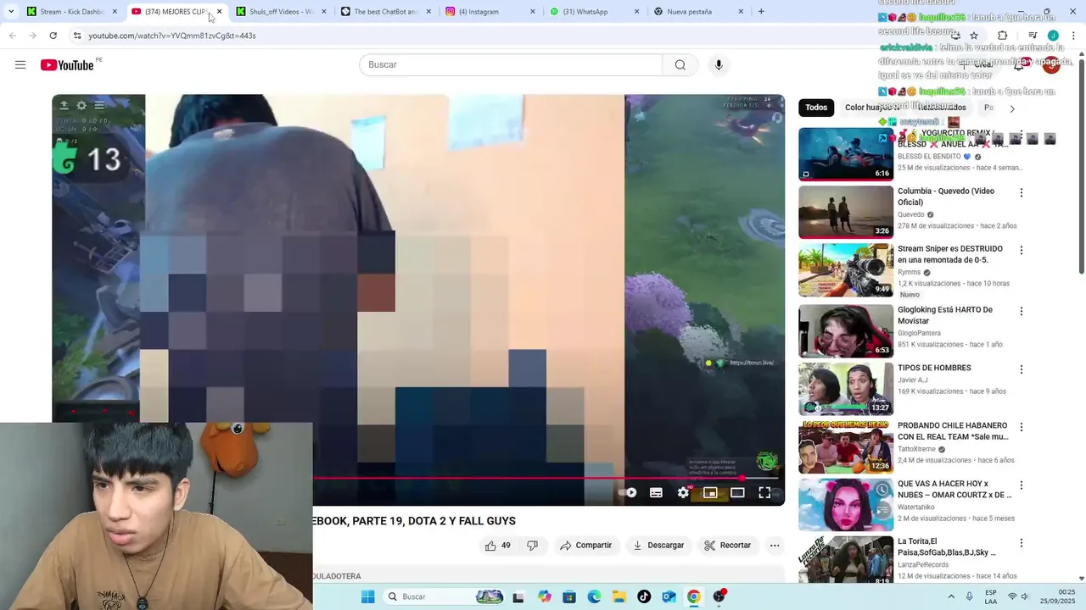1086x610 pixels.
Task: Open more actions ellipsis under the video
Action: [775, 546]
